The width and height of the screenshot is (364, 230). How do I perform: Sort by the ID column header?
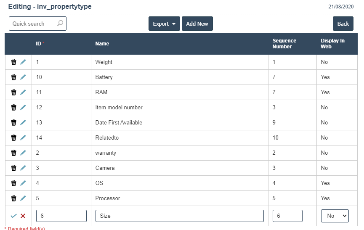tap(38, 44)
